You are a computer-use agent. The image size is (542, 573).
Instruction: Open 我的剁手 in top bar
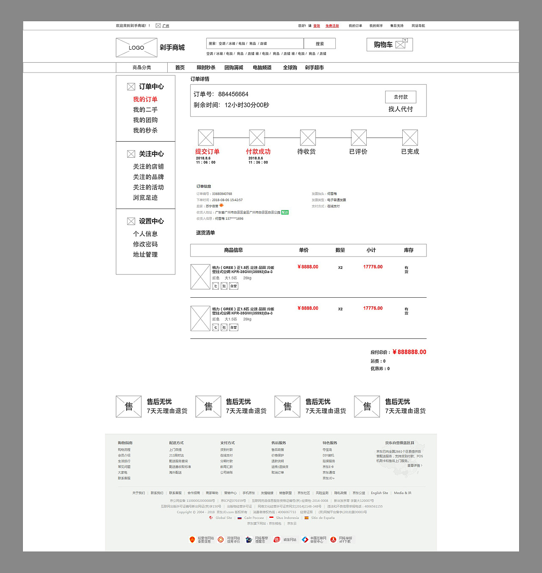(376, 26)
